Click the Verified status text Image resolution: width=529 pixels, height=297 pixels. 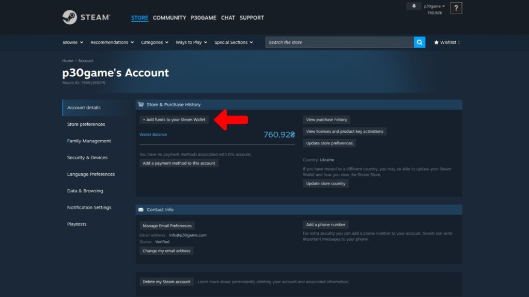[162, 242]
